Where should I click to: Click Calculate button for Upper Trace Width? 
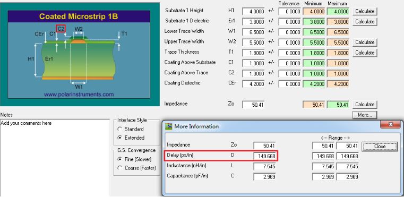365,42
